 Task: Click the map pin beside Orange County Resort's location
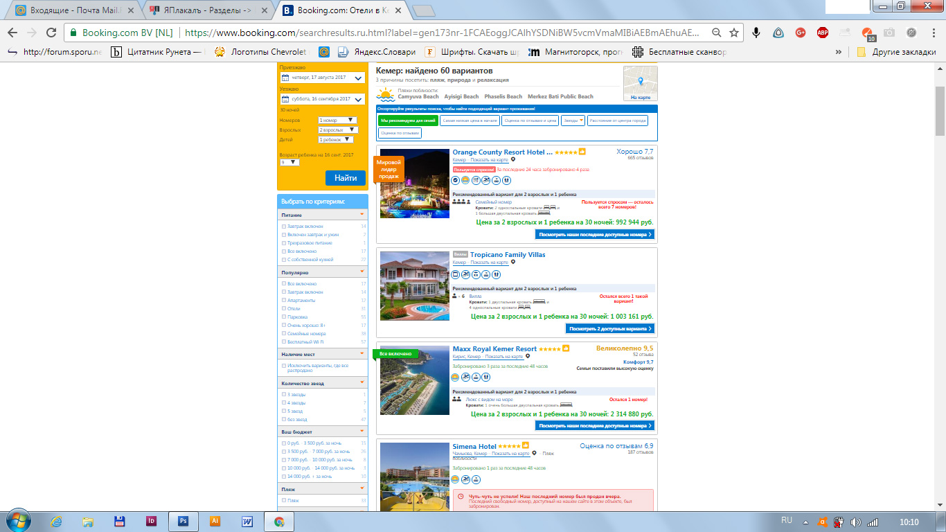pyautogui.click(x=513, y=159)
